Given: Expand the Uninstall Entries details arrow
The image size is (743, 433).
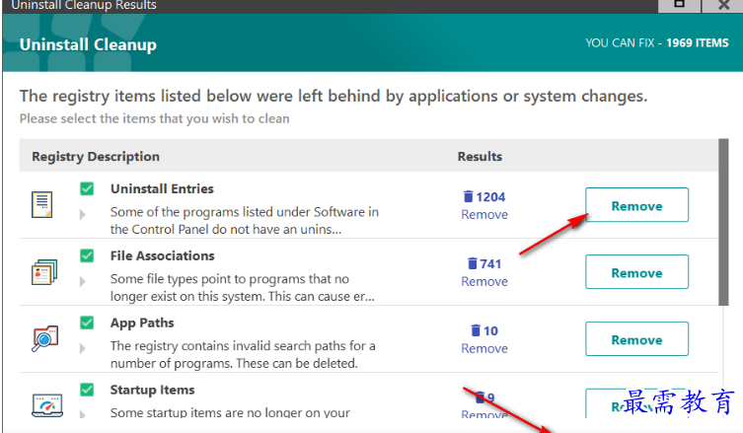Looking at the screenshot, I should tap(83, 215).
